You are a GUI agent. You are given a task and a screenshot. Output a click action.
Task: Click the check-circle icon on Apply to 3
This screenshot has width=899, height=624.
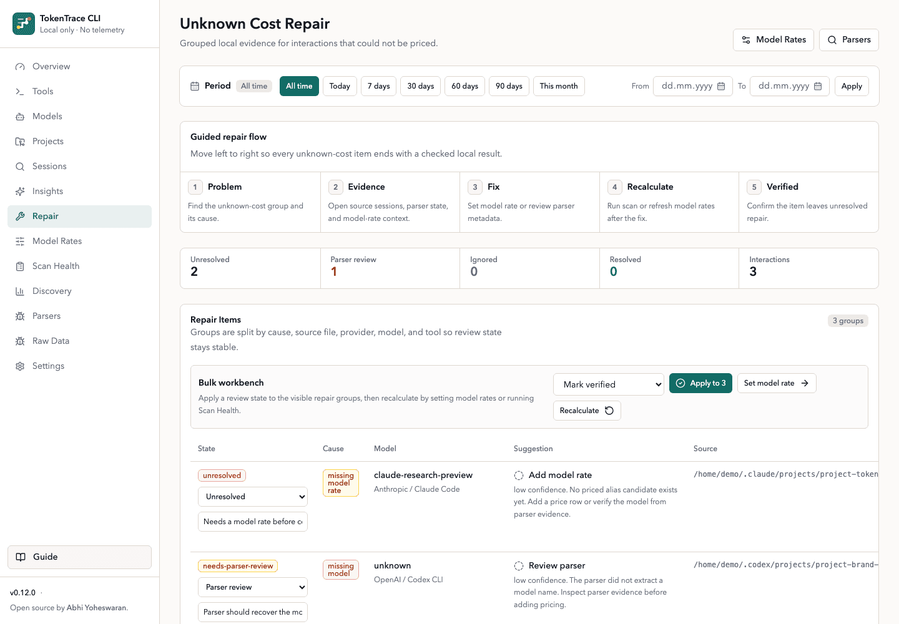coord(680,383)
